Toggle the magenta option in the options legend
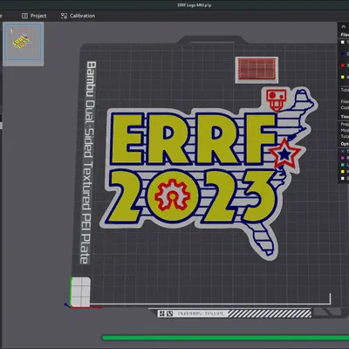 point(343,158)
